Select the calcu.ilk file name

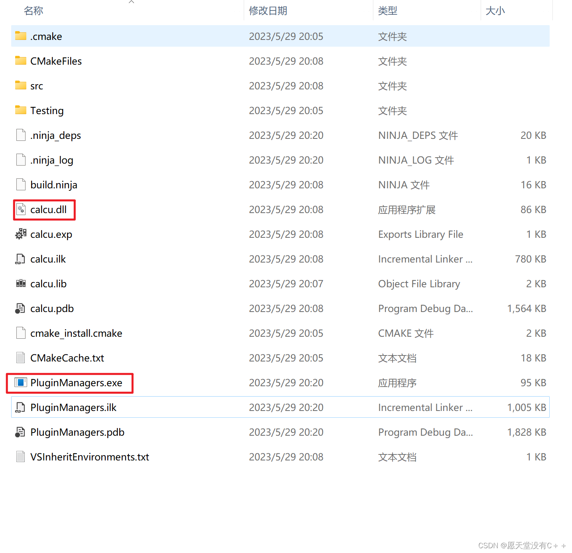pos(48,259)
